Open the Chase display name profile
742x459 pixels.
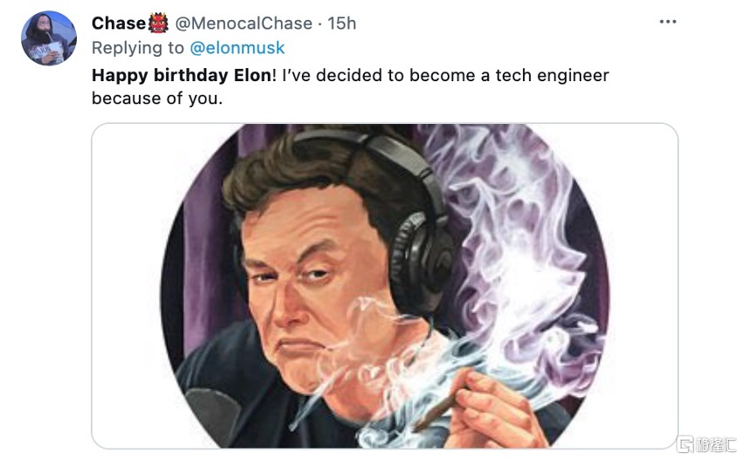[119, 24]
